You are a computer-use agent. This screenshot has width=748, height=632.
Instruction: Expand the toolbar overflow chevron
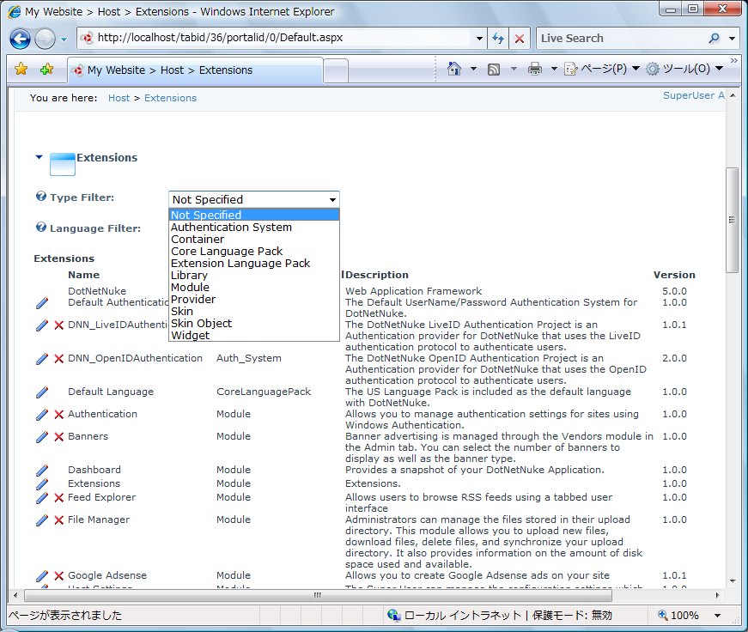tap(733, 61)
